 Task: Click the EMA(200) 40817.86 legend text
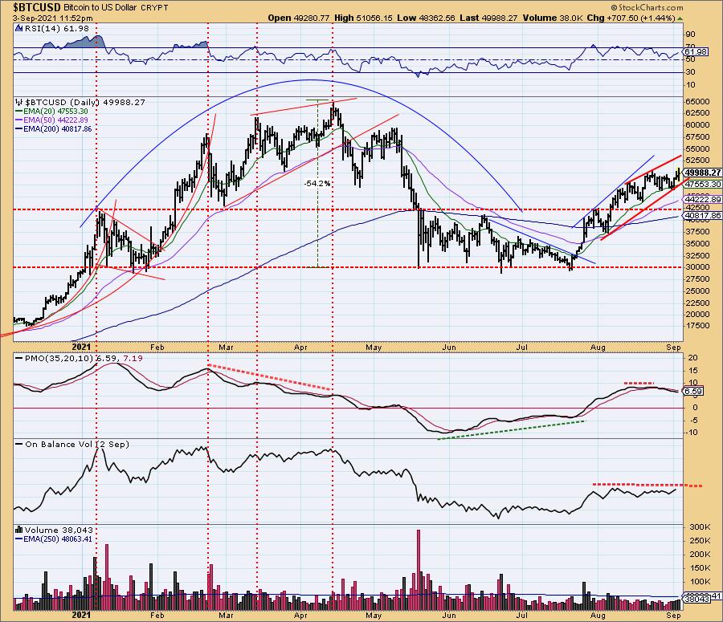pos(58,128)
